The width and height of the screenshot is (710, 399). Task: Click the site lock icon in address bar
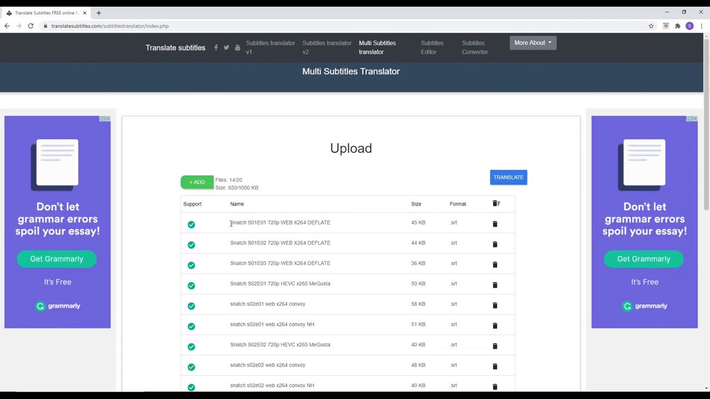tap(45, 26)
